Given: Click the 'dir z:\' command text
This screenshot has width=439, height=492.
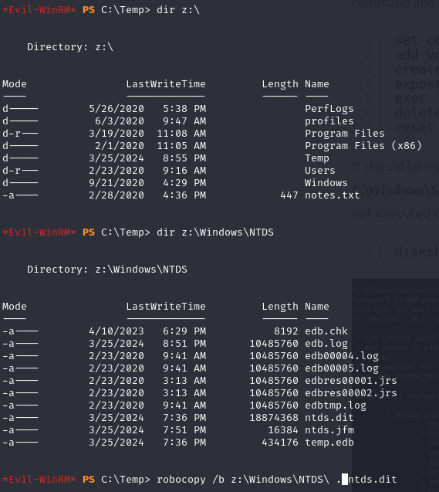Looking at the screenshot, I should (178, 10).
